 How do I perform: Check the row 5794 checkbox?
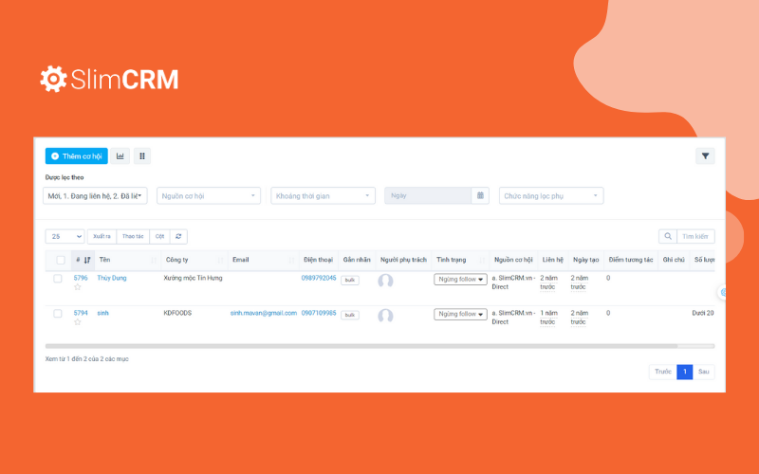[58, 314]
